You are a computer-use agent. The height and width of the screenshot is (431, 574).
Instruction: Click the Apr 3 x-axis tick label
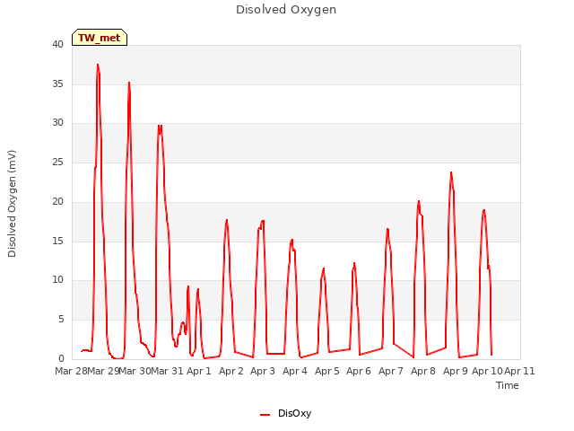click(x=263, y=371)
